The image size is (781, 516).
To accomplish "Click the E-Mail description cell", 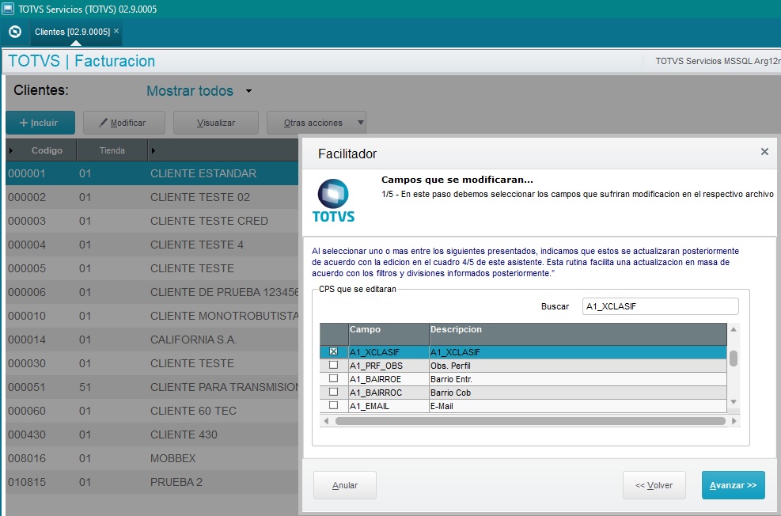I will 578,406.
